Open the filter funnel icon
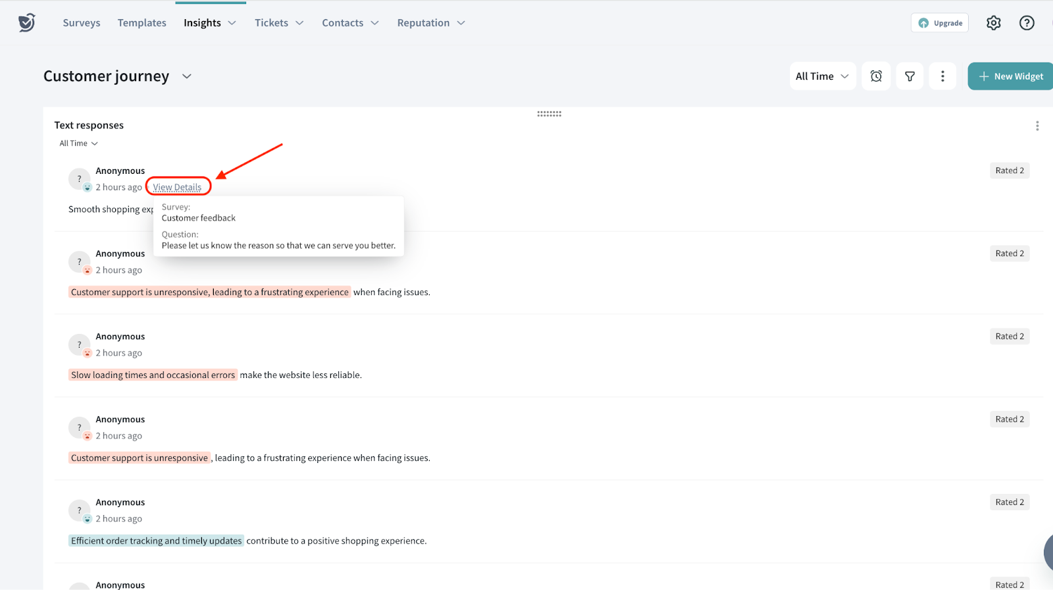The width and height of the screenshot is (1053, 590). tap(910, 76)
